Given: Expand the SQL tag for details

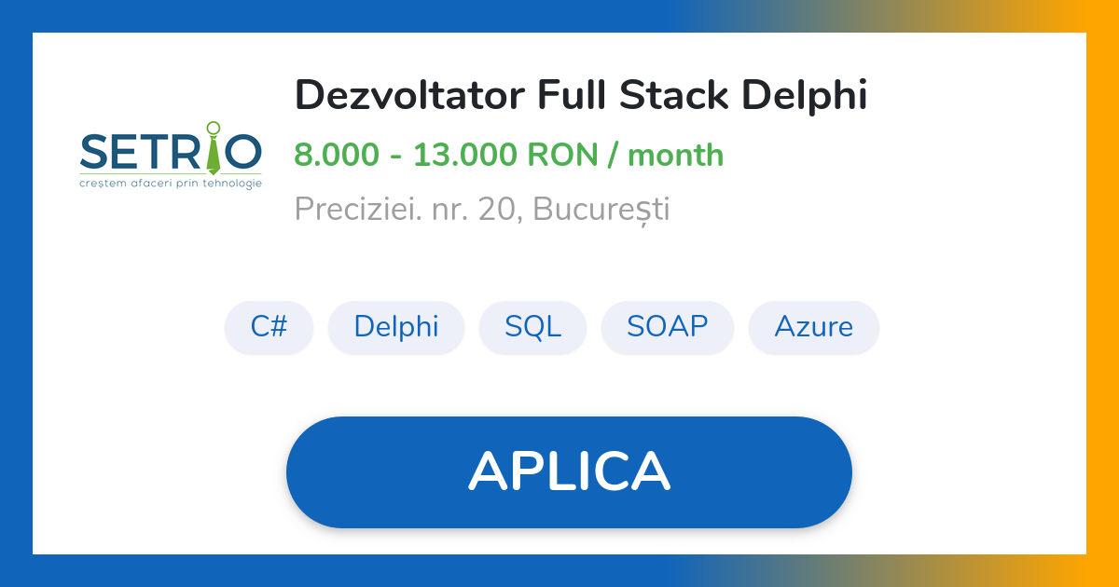Looking at the screenshot, I should tap(532, 327).
